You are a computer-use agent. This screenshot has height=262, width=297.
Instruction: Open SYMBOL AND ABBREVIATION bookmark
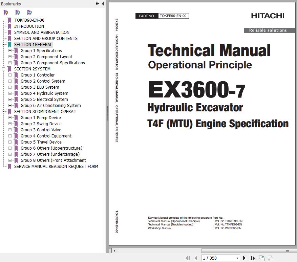[x=42, y=32]
